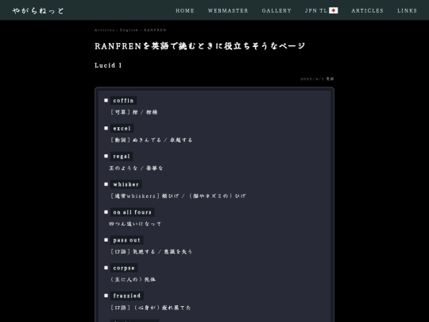This screenshot has width=429, height=322.
Task: Click the phrase pass out
Action: (126, 240)
